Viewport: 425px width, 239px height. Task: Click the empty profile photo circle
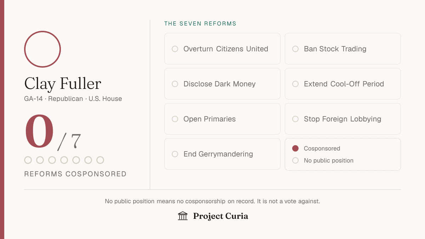[x=42, y=49]
